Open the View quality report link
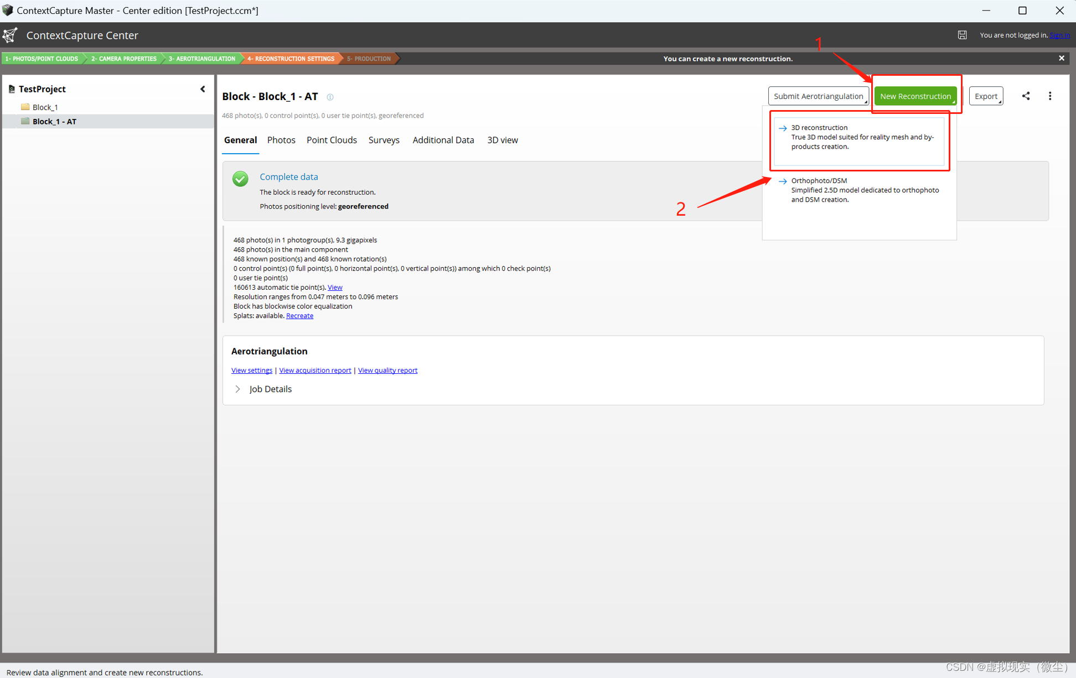The image size is (1076, 678). 387,370
